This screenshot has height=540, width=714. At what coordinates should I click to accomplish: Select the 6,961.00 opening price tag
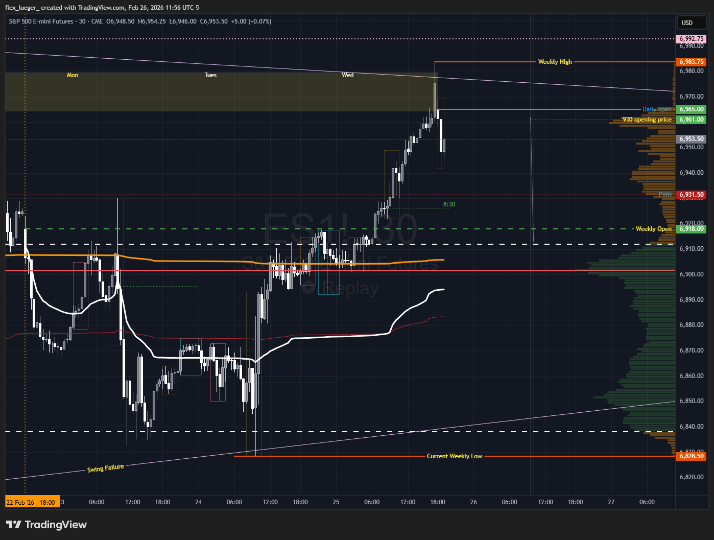pos(691,120)
